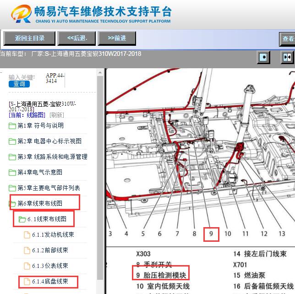Click diagram callout number 5
This screenshot has width=295, height=294.
[x=143, y=234]
